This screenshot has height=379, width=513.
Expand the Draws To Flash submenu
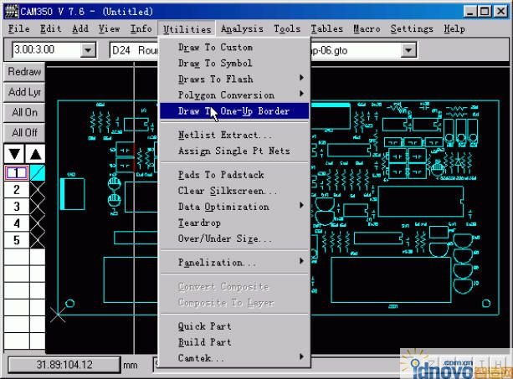tap(234, 79)
